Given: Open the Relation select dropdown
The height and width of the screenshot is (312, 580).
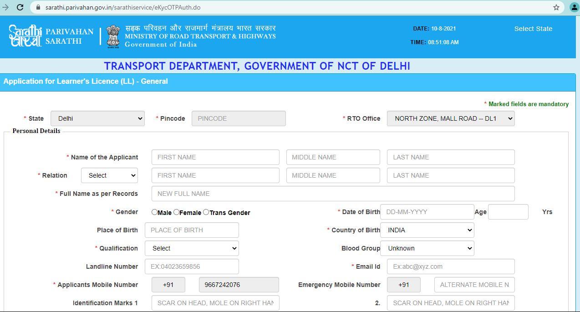Looking at the screenshot, I should 109,175.
